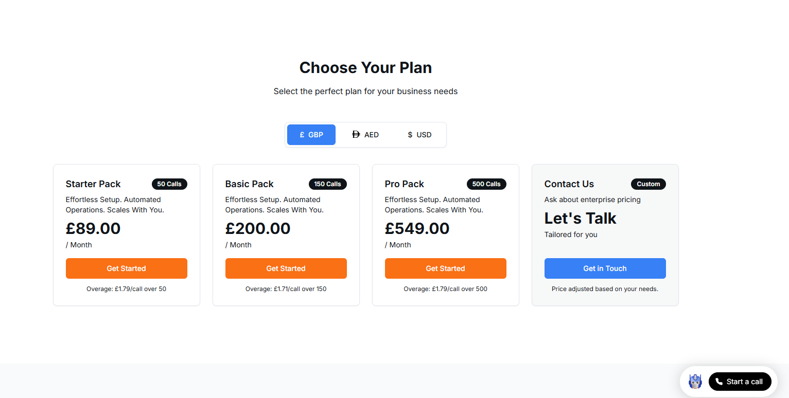Click the 500 Calls badge
The image size is (789, 398).
tap(486, 184)
